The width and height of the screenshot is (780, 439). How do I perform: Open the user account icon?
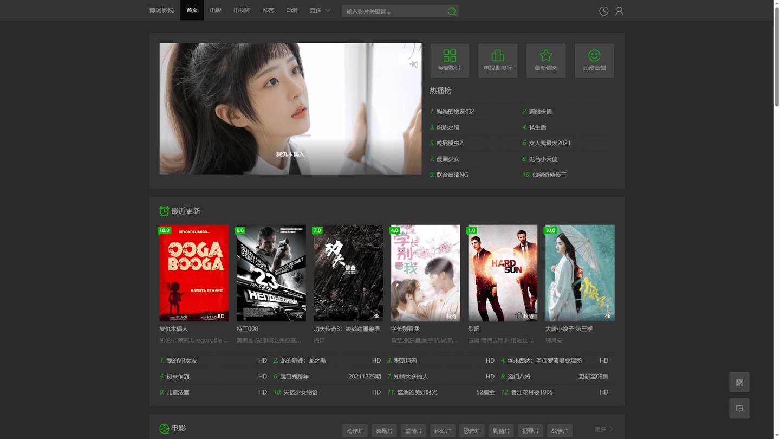click(x=619, y=11)
